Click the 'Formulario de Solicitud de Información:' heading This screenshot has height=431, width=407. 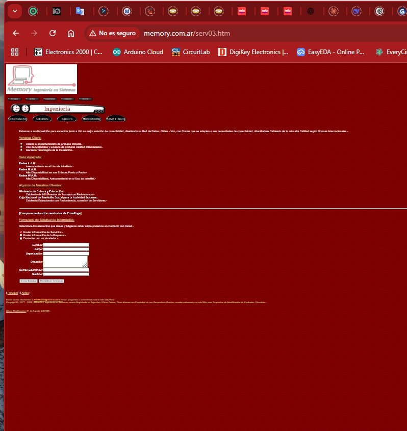point(47,220)
